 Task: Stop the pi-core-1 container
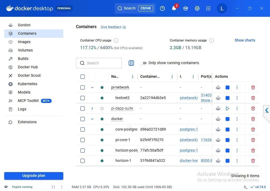tap(228, 140)
